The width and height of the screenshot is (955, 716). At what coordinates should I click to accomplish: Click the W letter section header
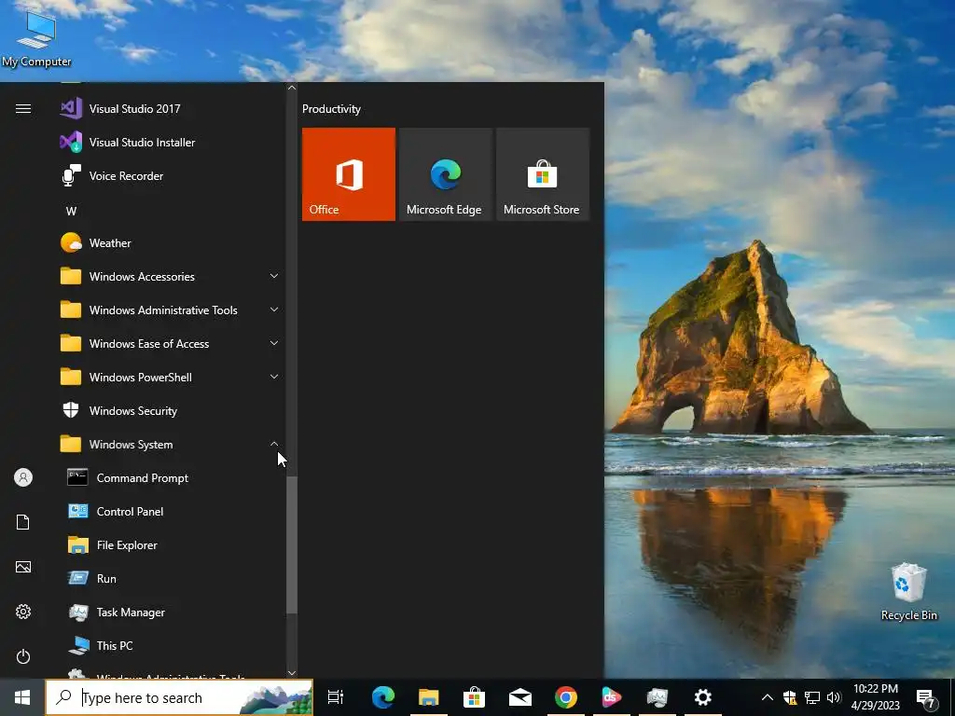pyautogui.click(x=71, y=212)
